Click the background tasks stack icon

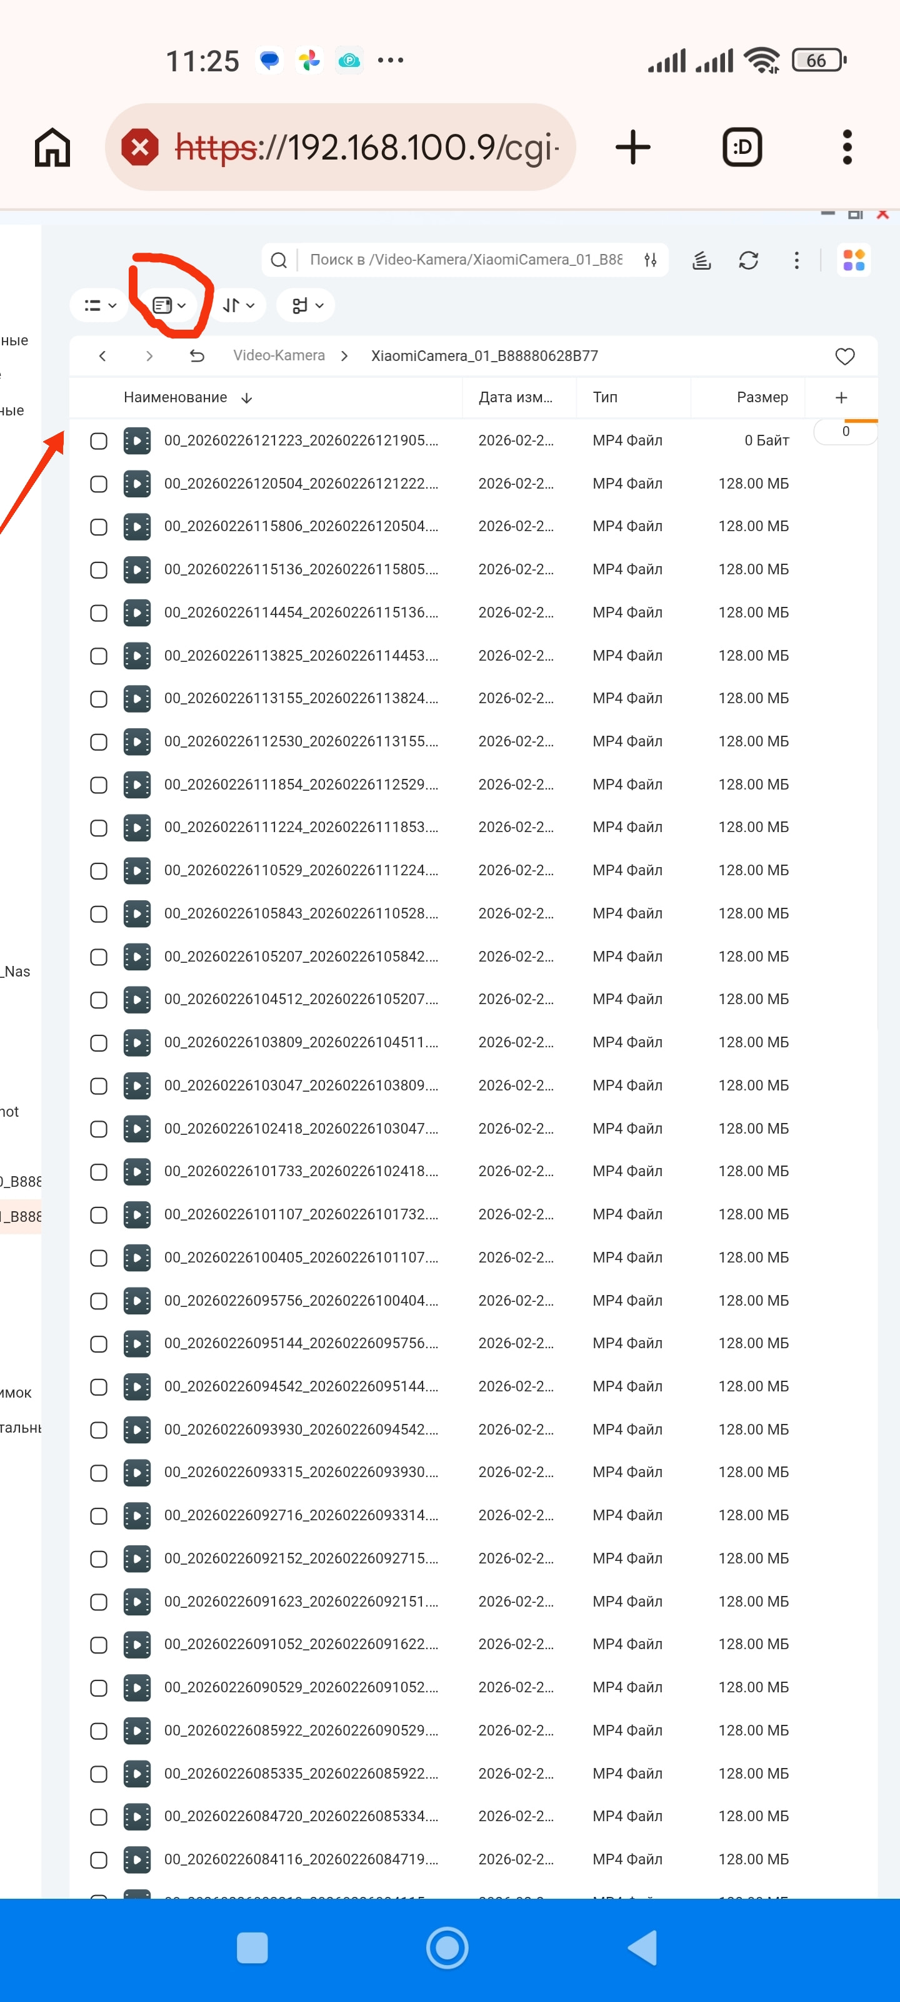click(701, 260)
